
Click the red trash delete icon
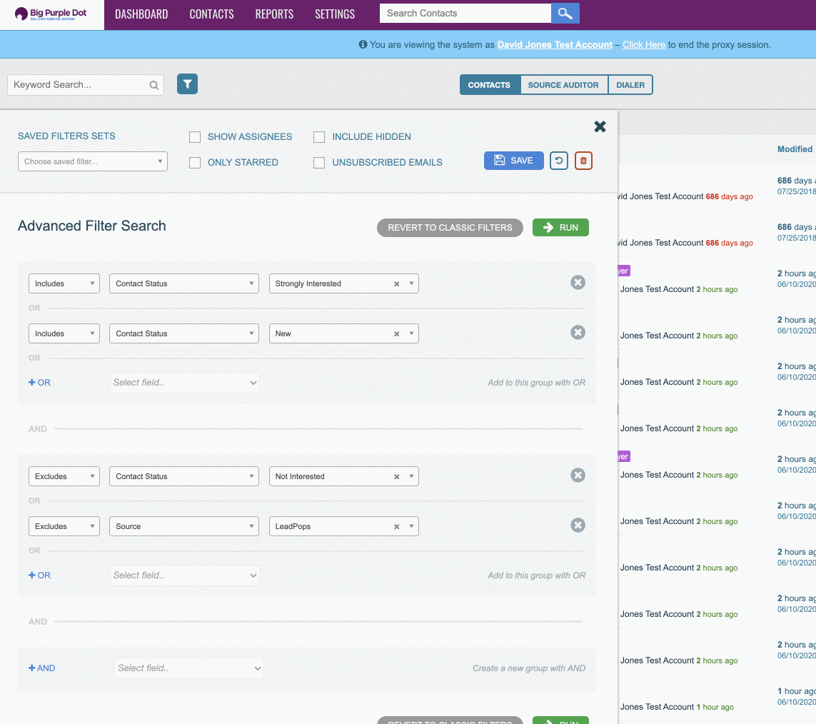click(583, 161)
